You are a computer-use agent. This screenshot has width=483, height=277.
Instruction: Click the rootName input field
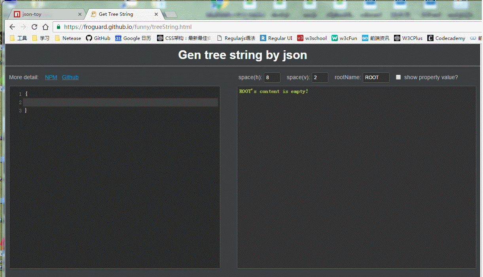click(x=376, y=77)
